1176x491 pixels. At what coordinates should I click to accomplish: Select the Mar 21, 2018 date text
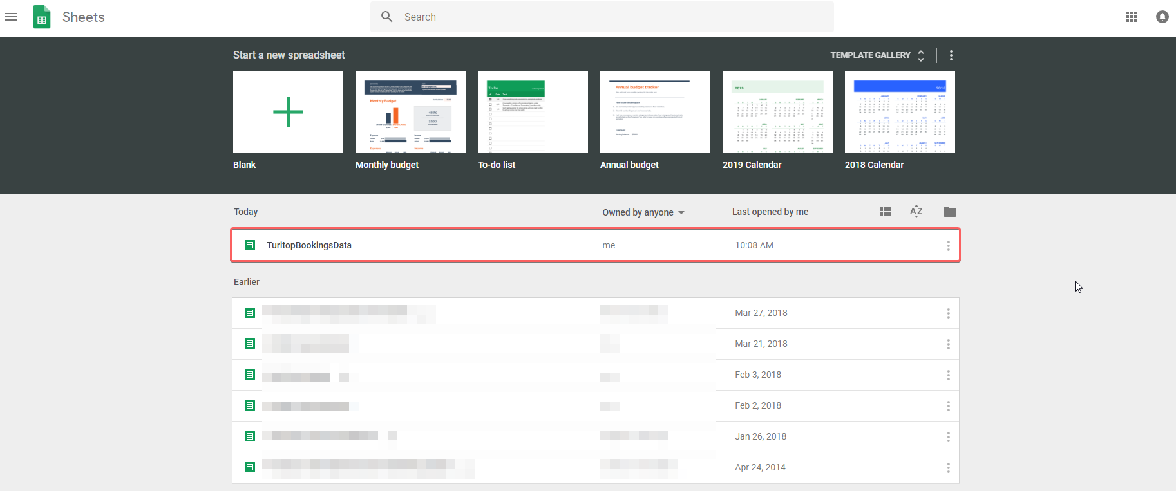point(761,344)
